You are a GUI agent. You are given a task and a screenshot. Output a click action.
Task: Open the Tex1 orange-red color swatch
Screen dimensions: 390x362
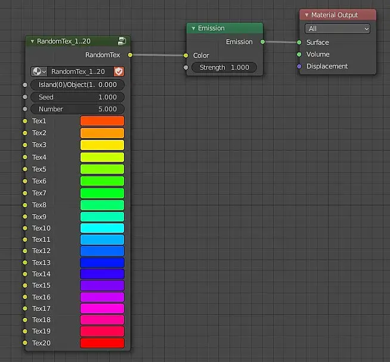(x=102, y=121)
